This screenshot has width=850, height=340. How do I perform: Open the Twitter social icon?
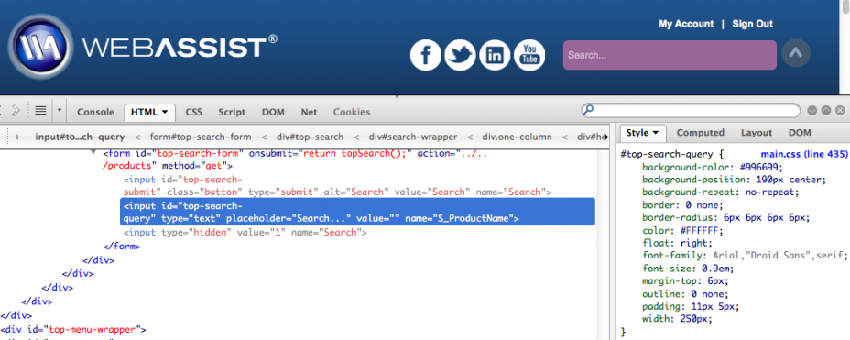click(x=460, y=55)
